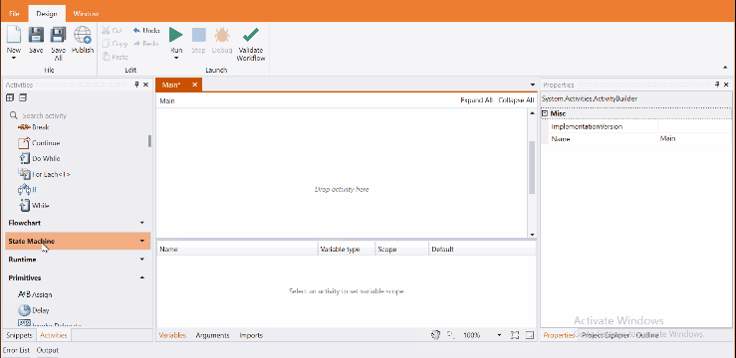Click the Paste clipboard icon
Image resolution: width=736 pixels, height=358 pixels.
[x=106, y=57]
